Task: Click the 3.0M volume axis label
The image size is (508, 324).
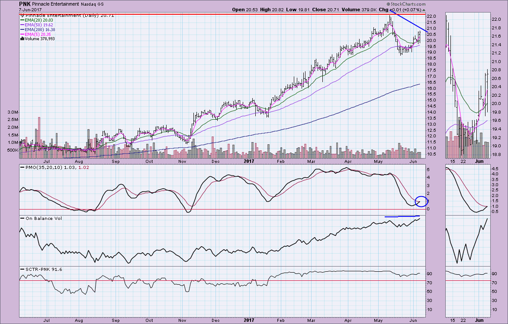Action: (13, 112)
